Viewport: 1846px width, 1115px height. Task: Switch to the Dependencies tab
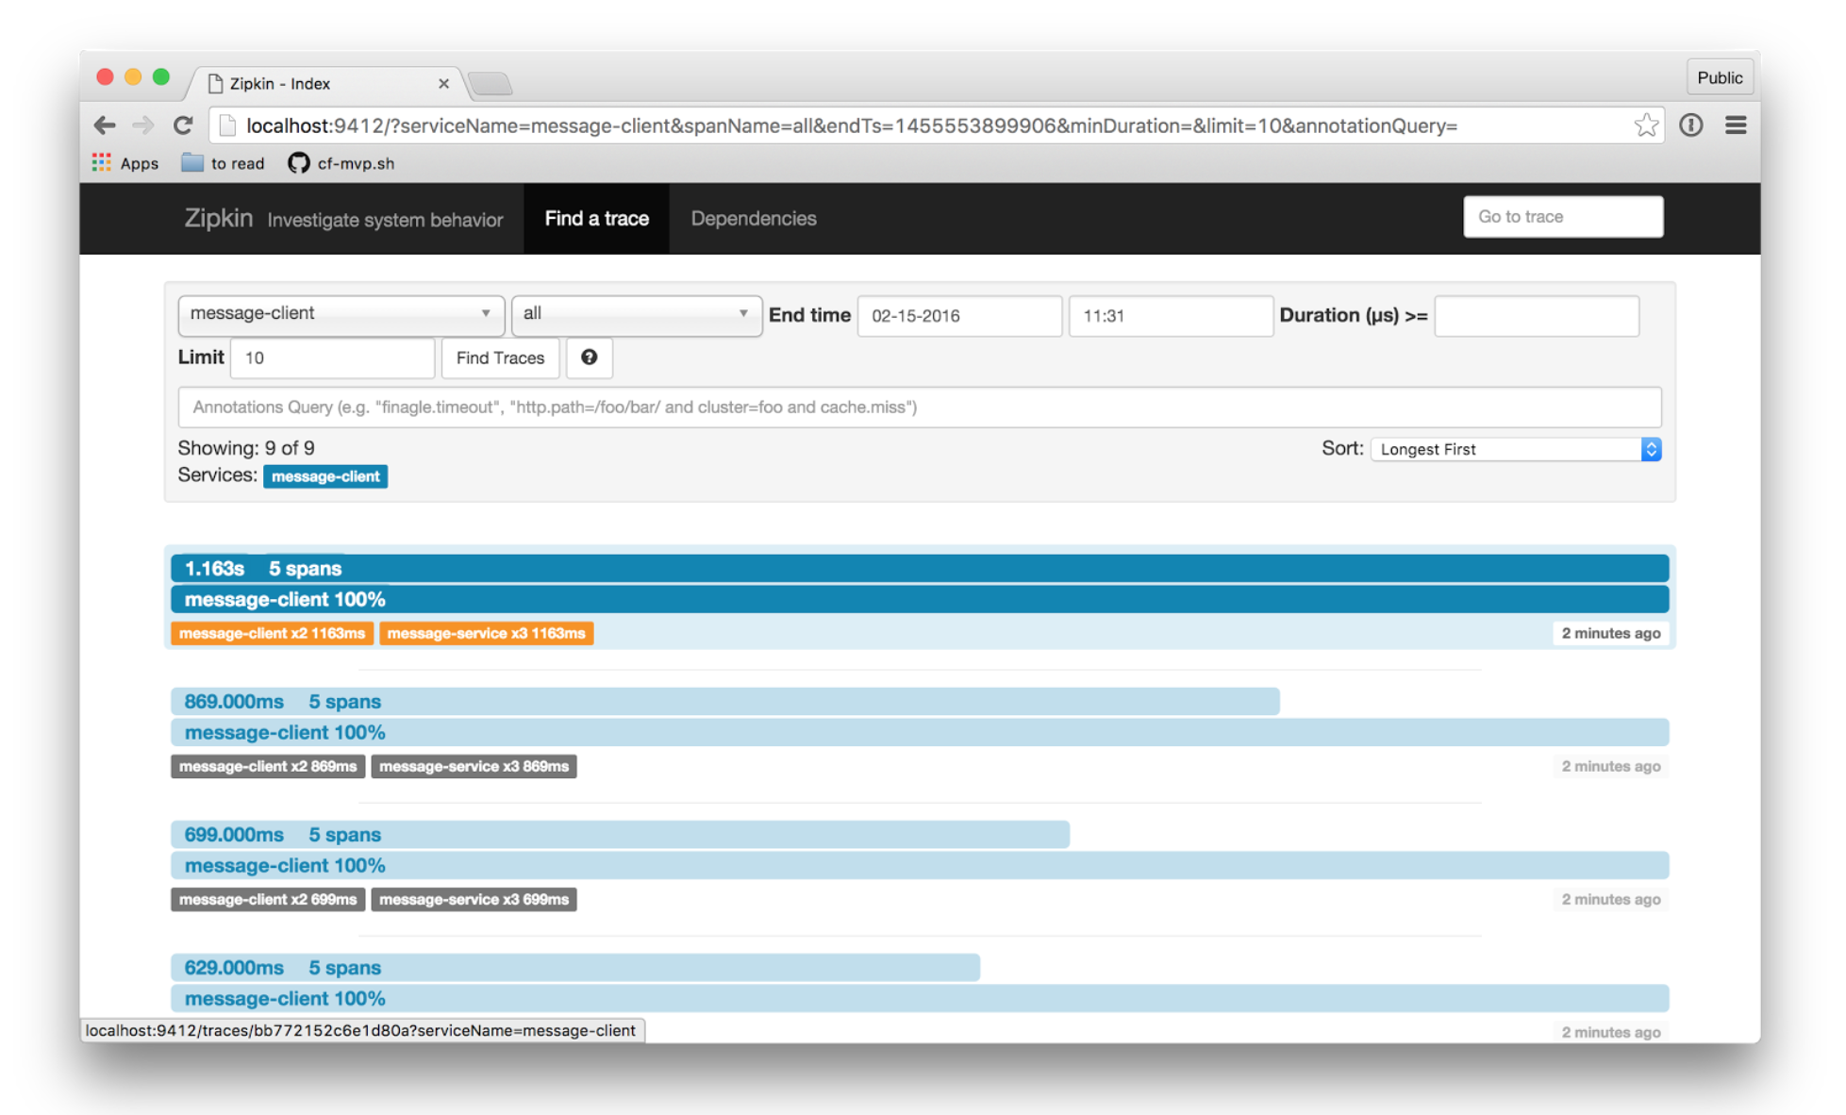pyautogui.click(x=753, y=219)
